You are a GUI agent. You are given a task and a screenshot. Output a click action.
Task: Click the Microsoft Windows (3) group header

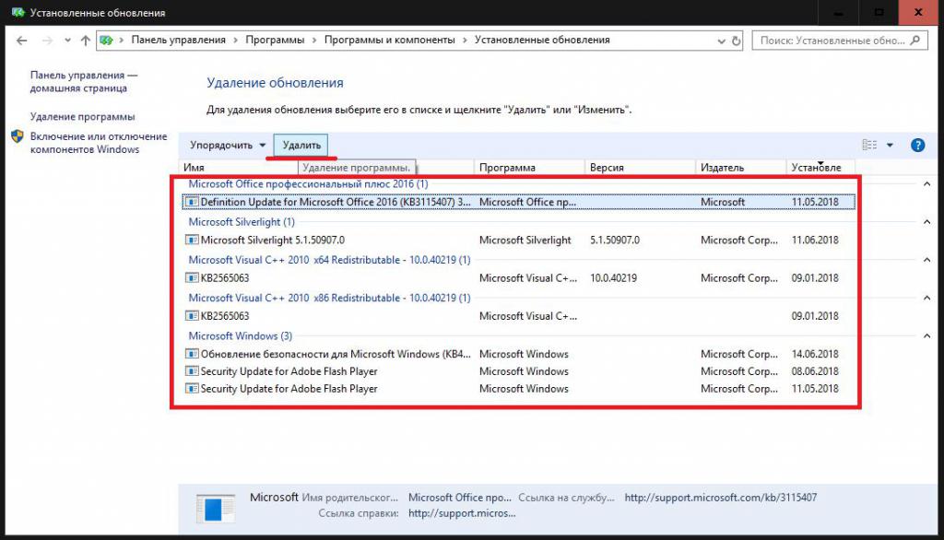[241, 336]
